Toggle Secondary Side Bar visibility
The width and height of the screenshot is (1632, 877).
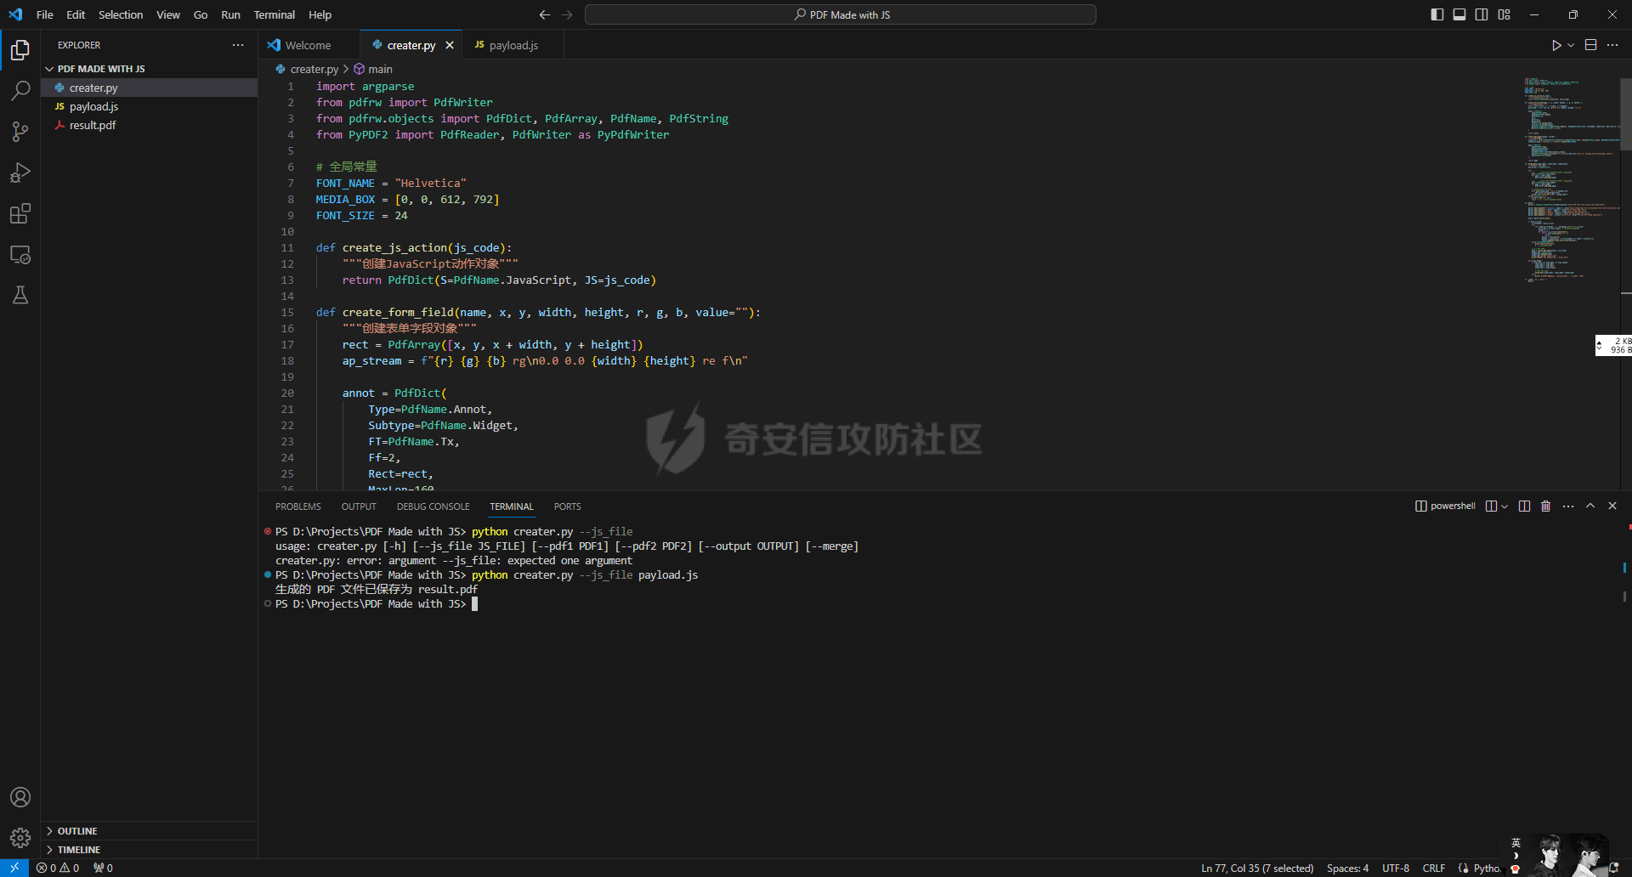click(x=1482, y=14)
